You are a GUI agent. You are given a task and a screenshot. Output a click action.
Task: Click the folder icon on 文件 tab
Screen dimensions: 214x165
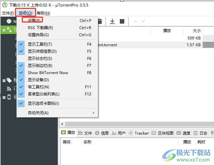point(80,133)
